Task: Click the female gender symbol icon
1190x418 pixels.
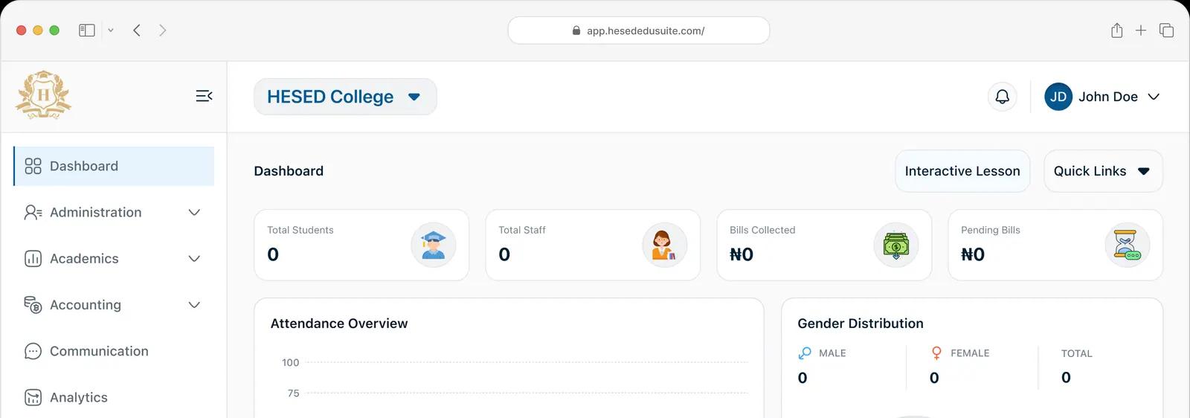Action: [x=936, y=353]
